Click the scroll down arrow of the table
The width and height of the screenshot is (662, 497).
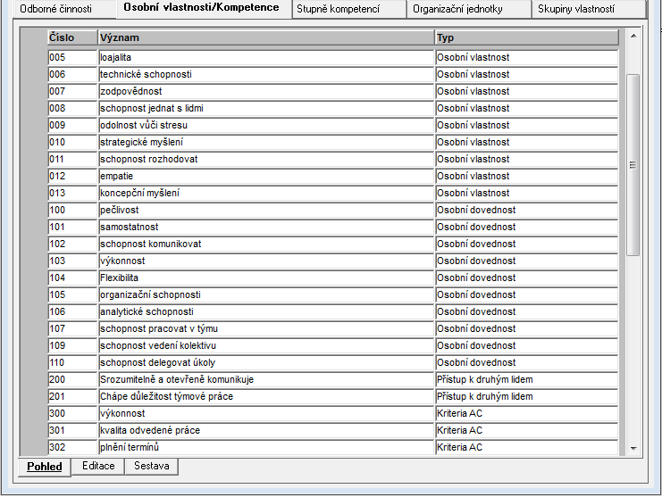(633, 449)
